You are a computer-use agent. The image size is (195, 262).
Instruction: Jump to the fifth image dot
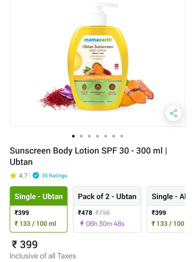(x=105, y=136)
